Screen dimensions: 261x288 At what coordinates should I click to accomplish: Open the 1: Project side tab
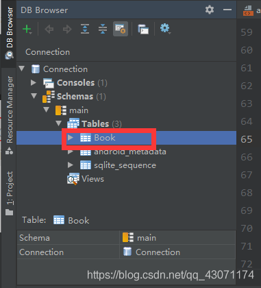pos(10,193)
